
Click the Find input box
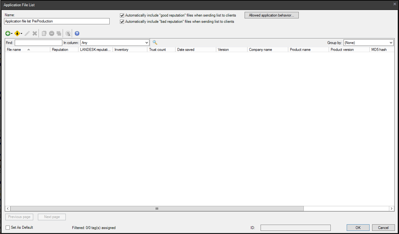click(x=38, y=42)
